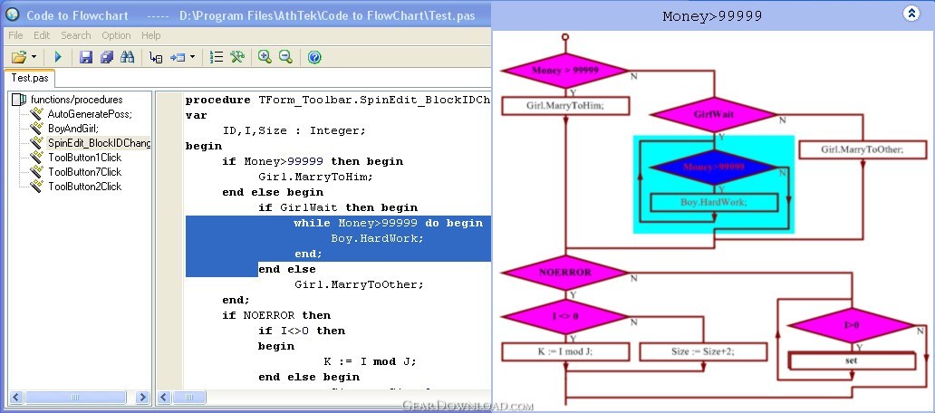Select BoyAndGirl procedure in tree
Viewport: 935px width, 413px height.
(x=72, y=128)
